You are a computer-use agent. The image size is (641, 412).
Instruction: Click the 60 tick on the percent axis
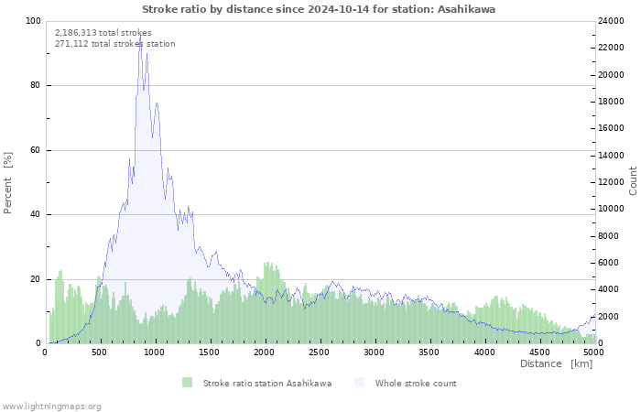(x=35, y=150)
